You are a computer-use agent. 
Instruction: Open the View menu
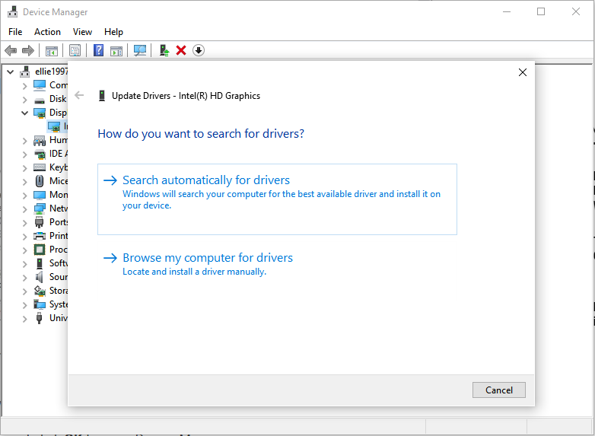tap(82, 32)
